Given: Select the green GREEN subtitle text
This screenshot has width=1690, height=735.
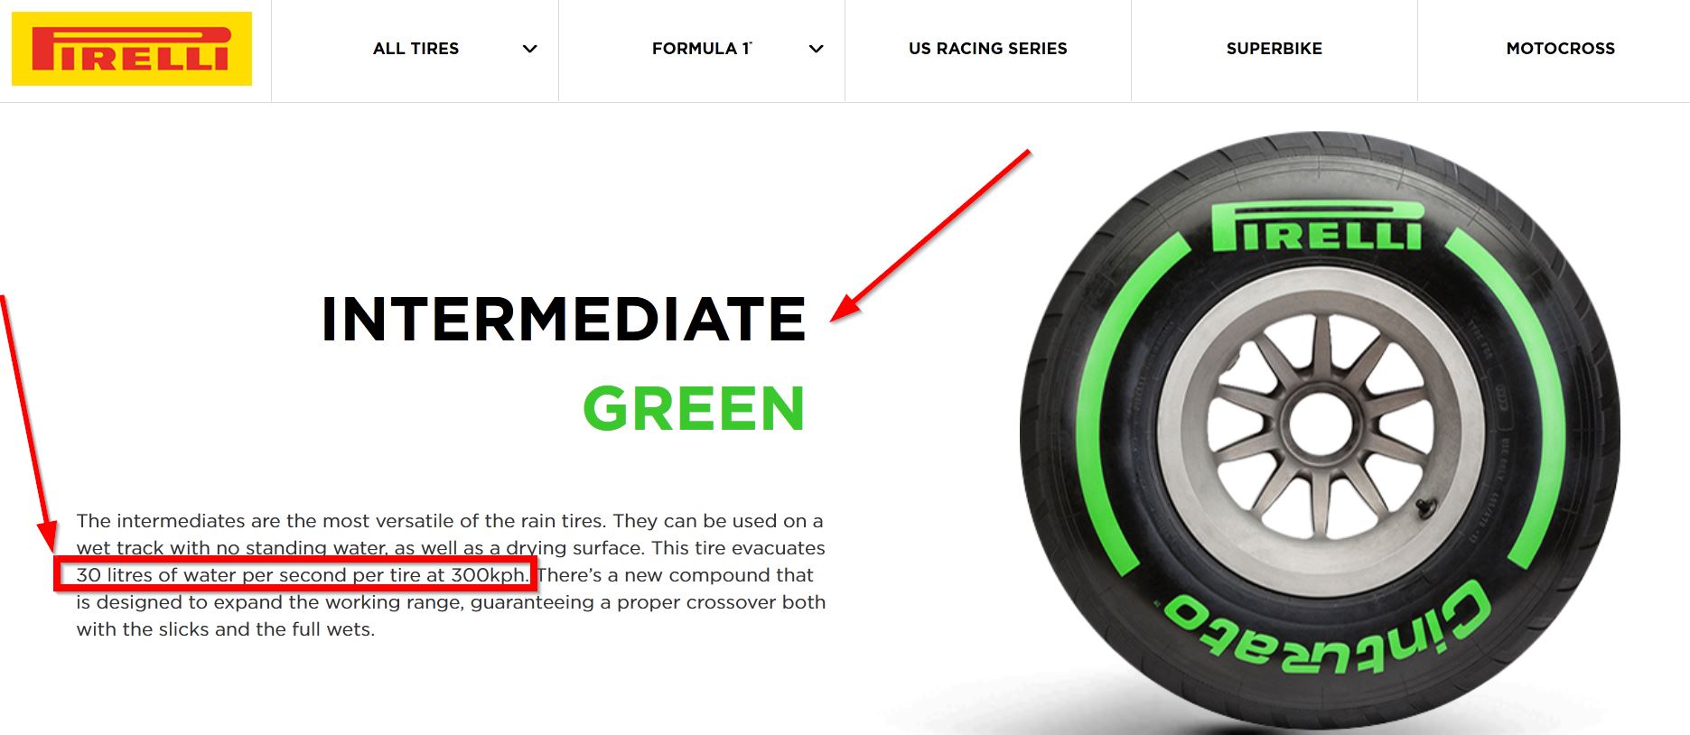Looking at the screenshot, I should point(694,409).
